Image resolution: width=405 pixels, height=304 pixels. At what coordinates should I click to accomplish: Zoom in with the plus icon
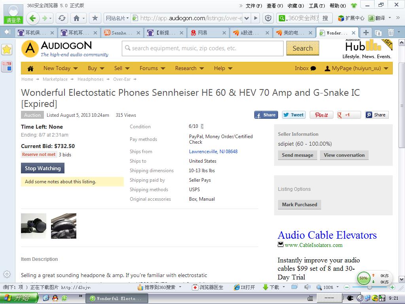point(392,287)
